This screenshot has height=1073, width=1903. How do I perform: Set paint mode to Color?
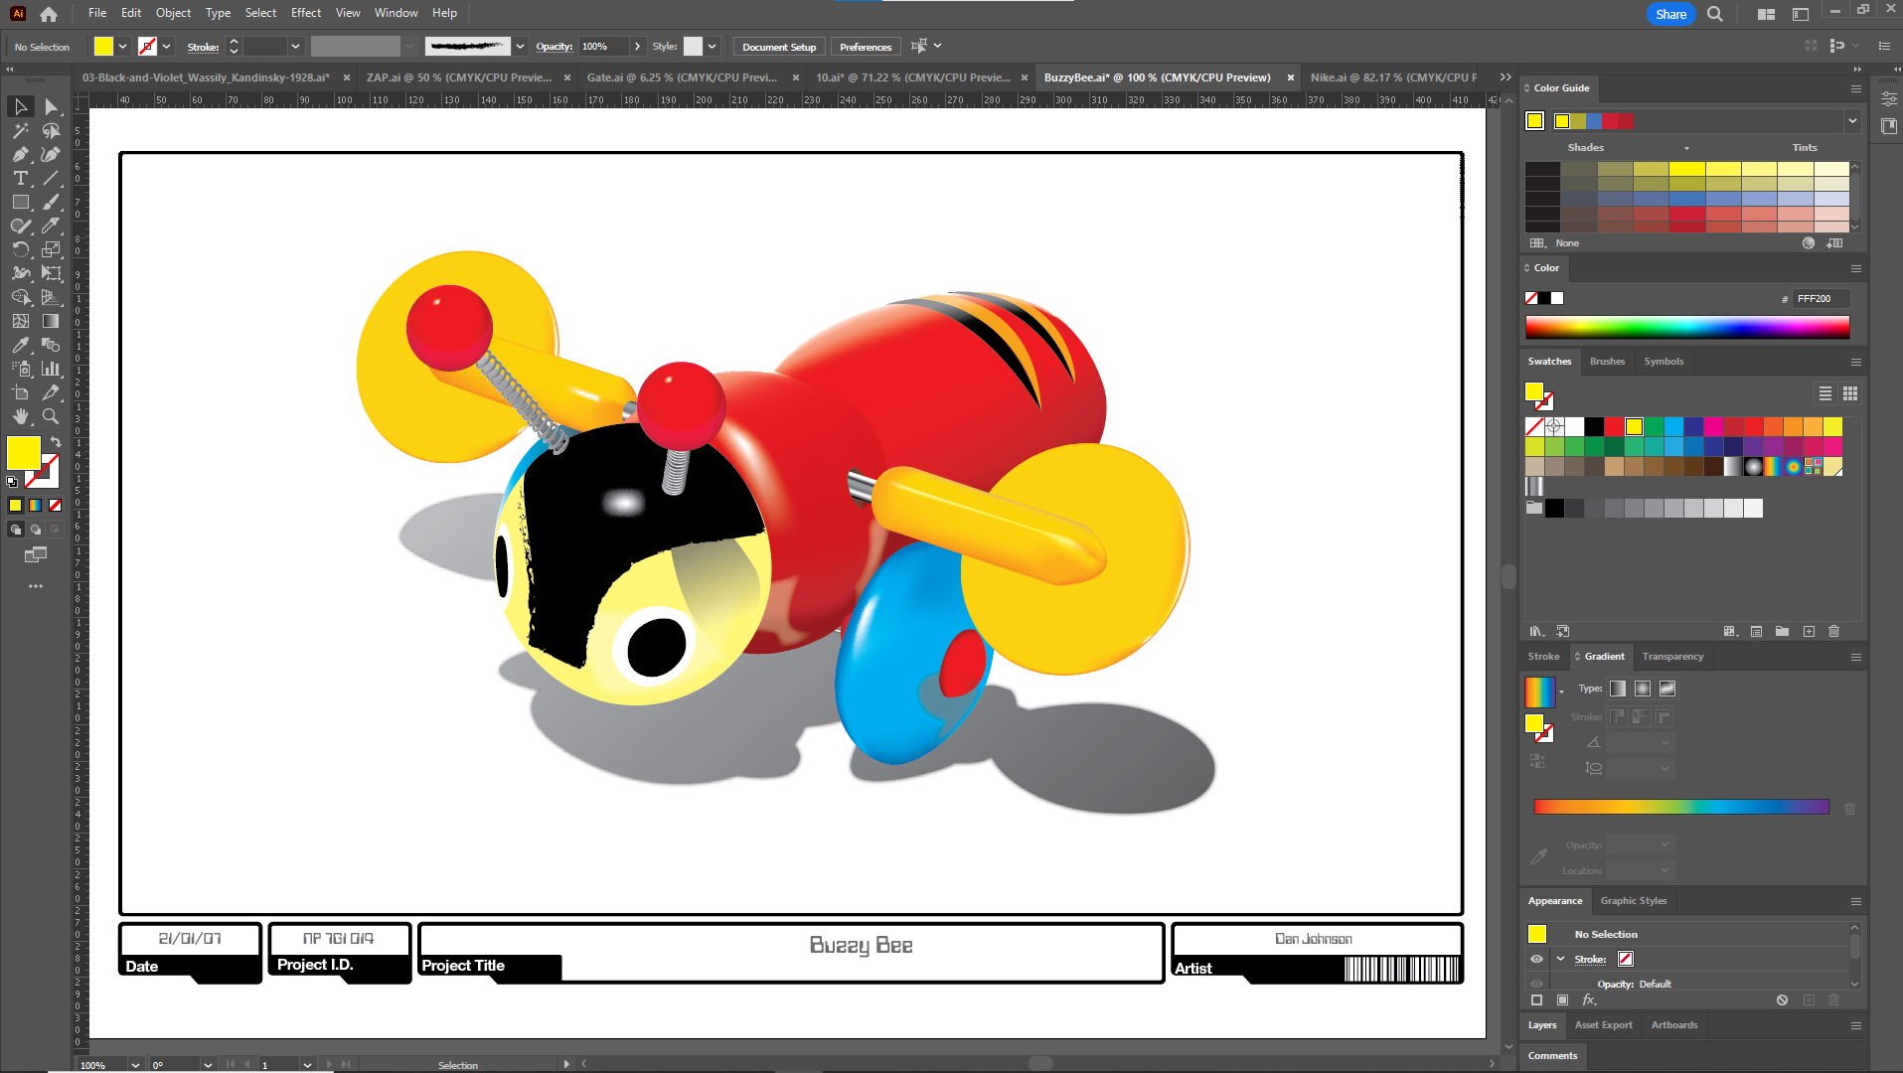(x=15, y=505)
